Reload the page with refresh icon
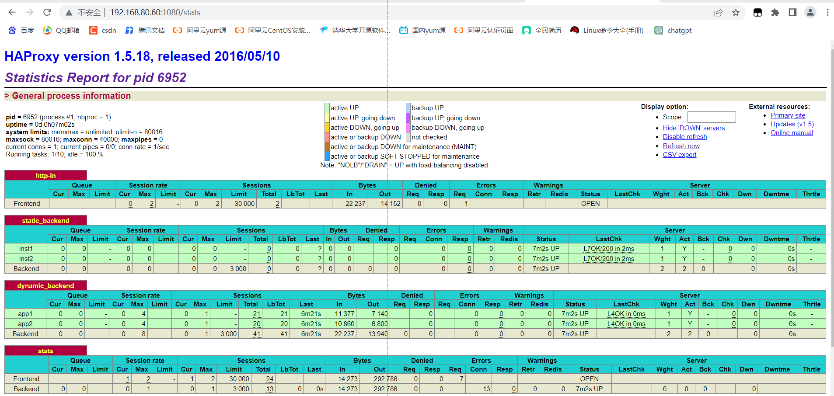 point(47,12)
